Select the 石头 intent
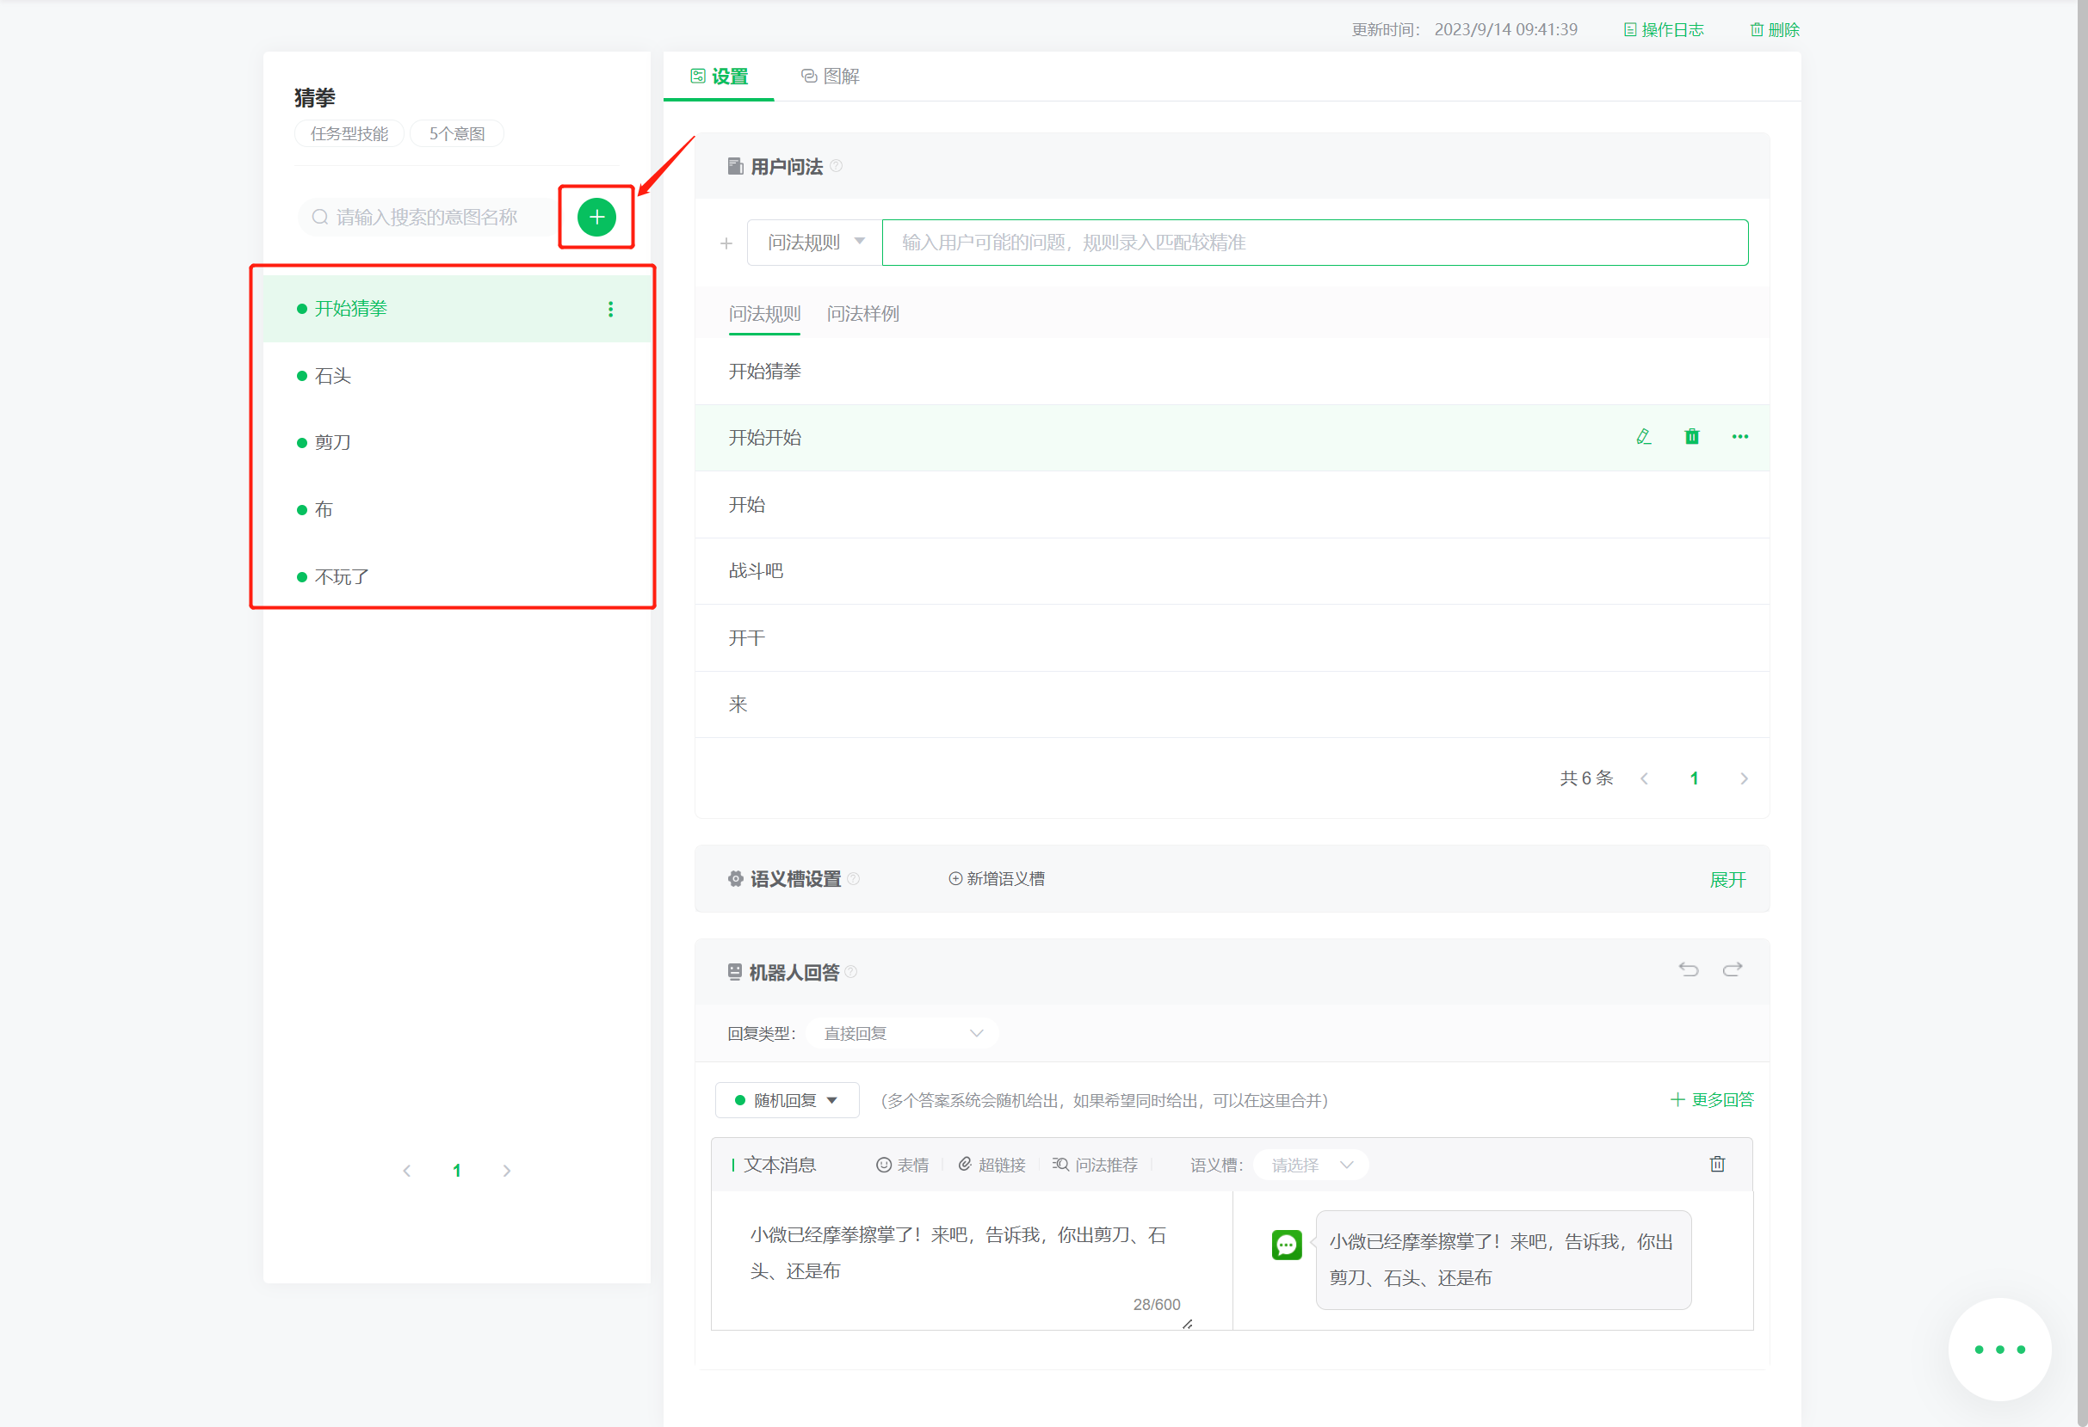This screenshot has height=1427, width=2088. [456, 376]
